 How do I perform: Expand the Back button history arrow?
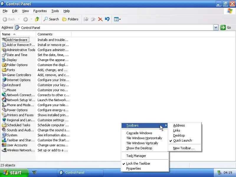(19, 19)
